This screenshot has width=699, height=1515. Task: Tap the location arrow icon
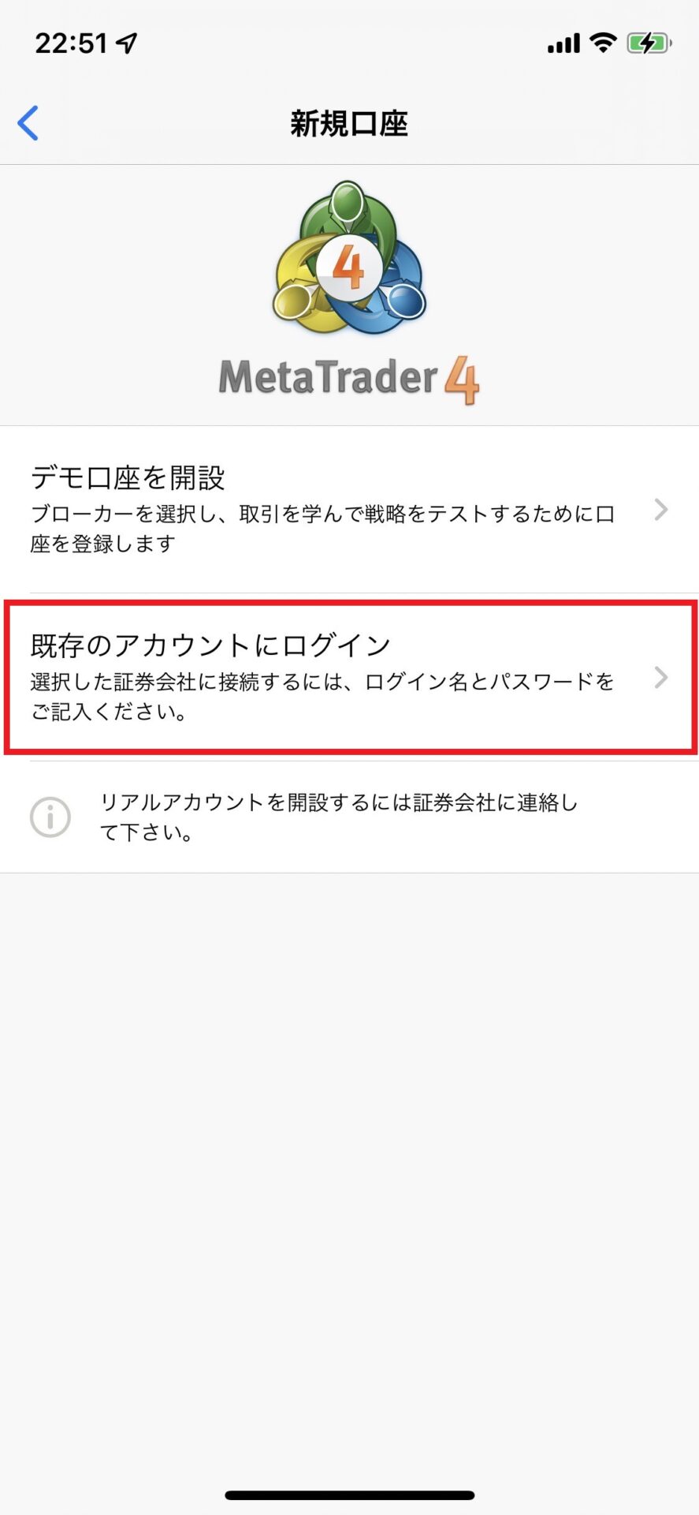127,43
